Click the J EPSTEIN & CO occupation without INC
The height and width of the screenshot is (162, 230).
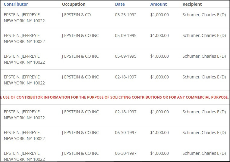[76, 15]
